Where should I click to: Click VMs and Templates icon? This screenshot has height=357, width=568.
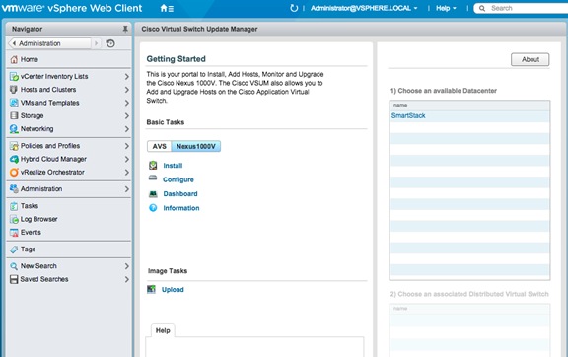[x=14, y=103]
